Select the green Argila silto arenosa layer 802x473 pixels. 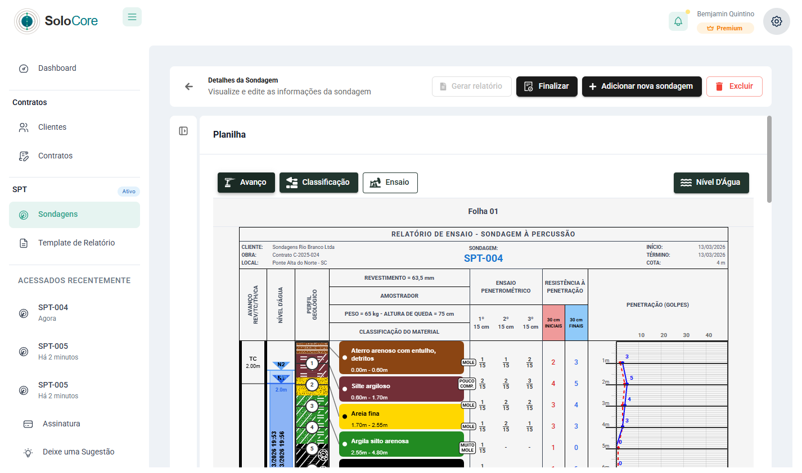point(402,444)
